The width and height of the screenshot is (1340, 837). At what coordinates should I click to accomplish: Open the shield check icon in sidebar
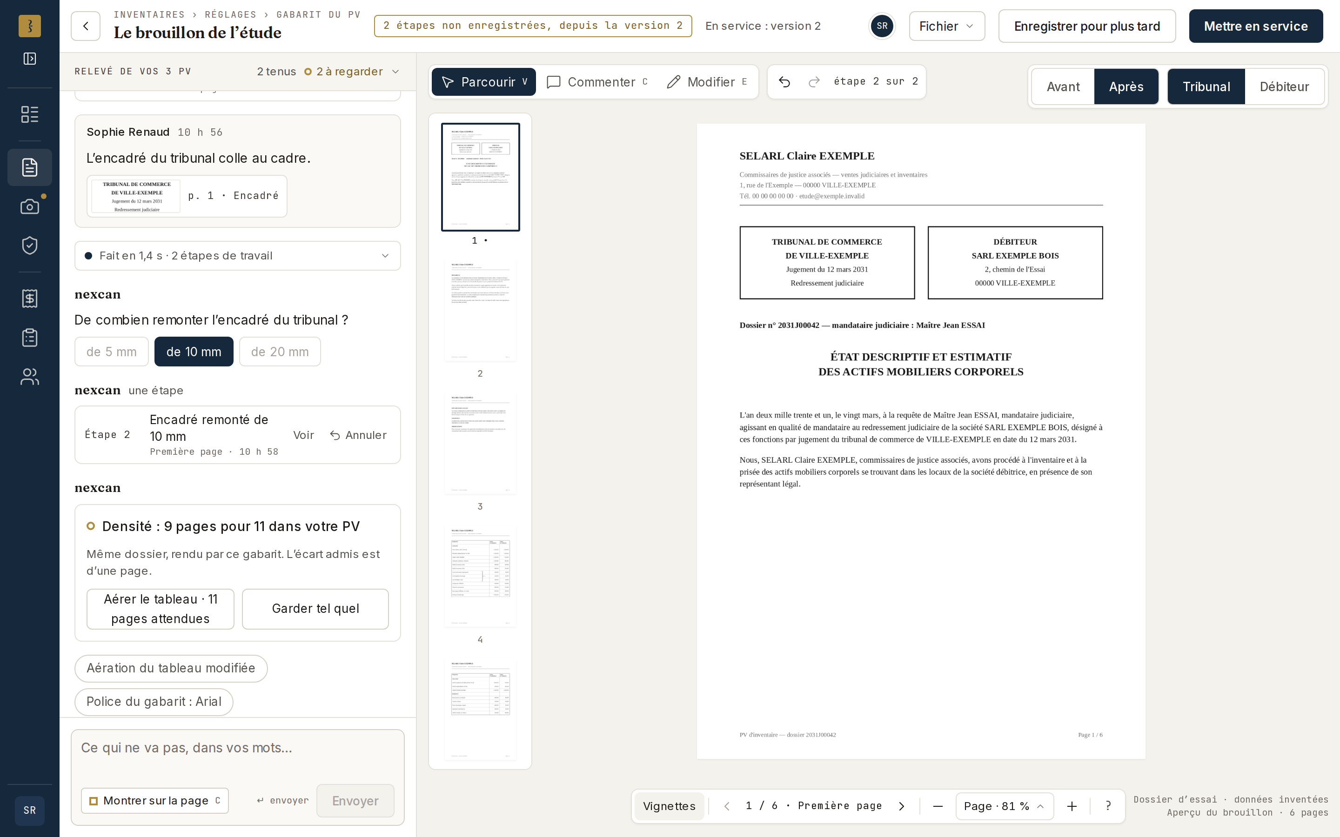pyautogui.click(x=30, y=245)
